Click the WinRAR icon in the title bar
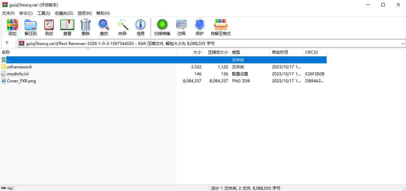The height and width of the screenshot is (191, 406). pyautogui.click(x=5, y=5)
